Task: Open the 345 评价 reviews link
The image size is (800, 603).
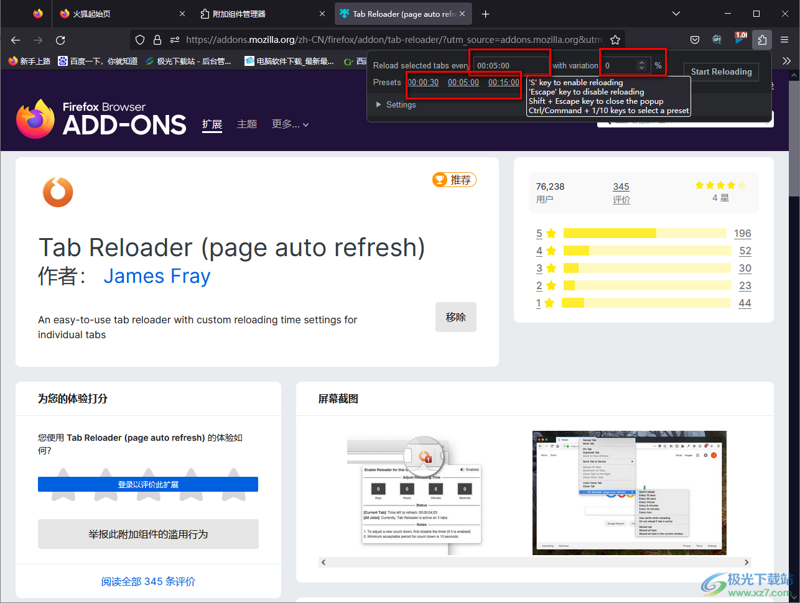Action: point(621,193)
